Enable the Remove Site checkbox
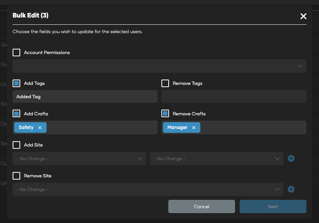 coord(16,176)
